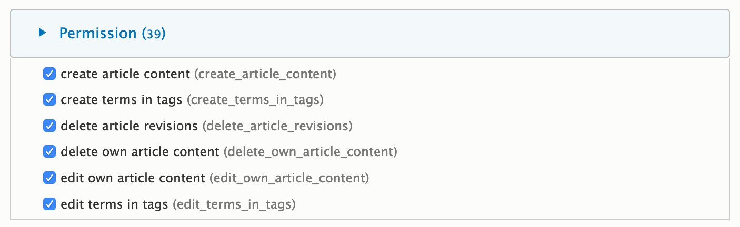Disable the delete own article content checkbox
The height and width of the screenshot is (227, 740).
(49, 152)
